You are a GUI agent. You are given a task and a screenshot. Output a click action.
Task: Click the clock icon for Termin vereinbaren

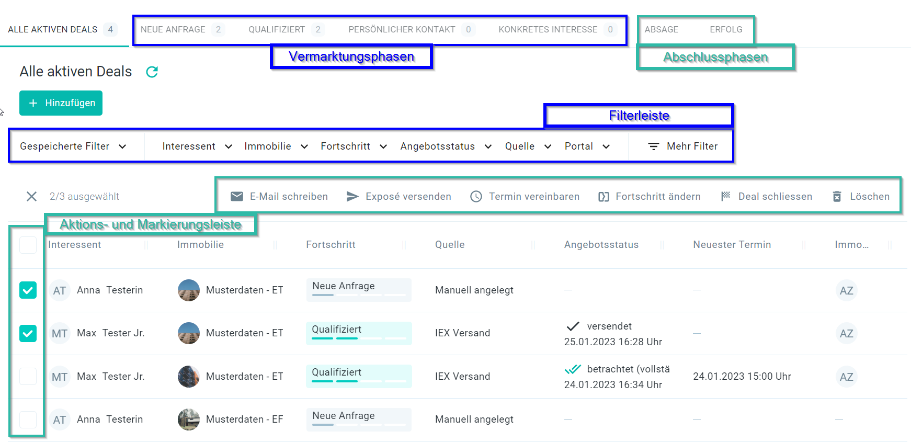(476, 197)
